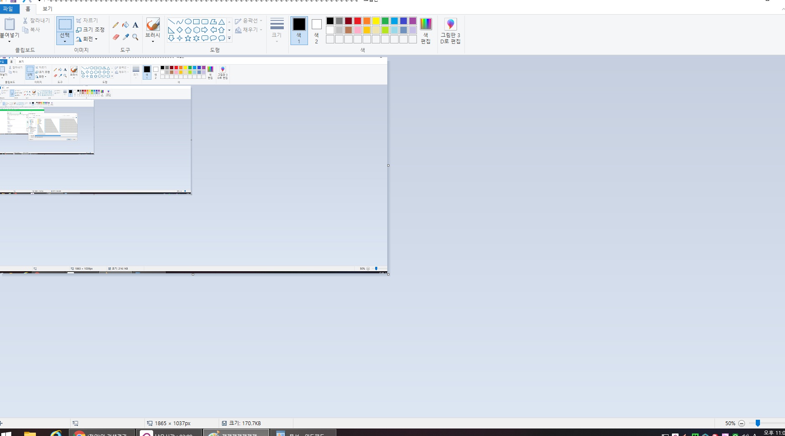
Task: Choose the Five-point star shape
Action: click(188, 38)
